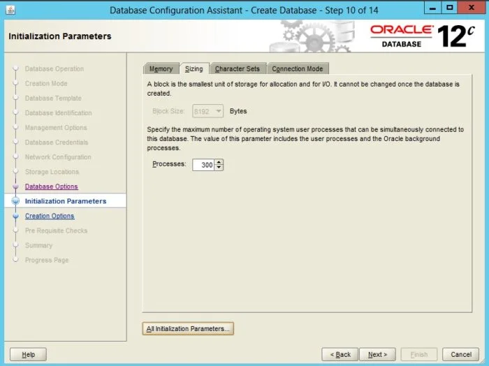
Task: Click the "Initialization Parameters" page heading
Action: [60, 36]
